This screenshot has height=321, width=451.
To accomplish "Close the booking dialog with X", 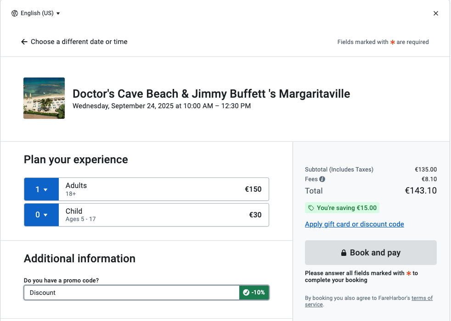I will click(x=436, y=13).
